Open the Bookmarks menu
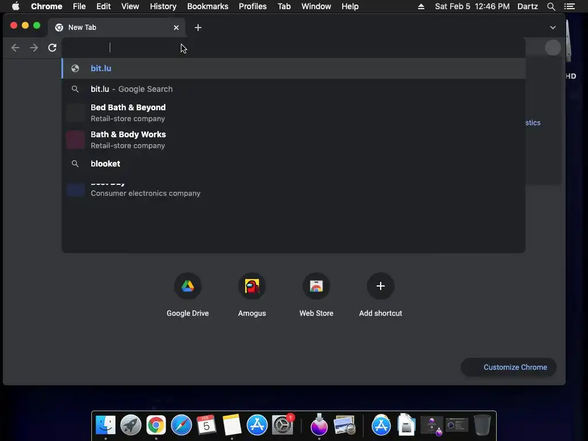 (x=208, y=6)
